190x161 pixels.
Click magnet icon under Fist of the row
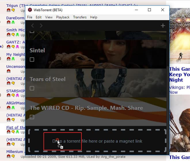[9, 132]
